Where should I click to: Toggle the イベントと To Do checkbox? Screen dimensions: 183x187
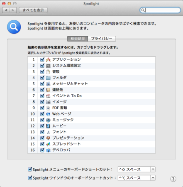(x=42, y=96)
